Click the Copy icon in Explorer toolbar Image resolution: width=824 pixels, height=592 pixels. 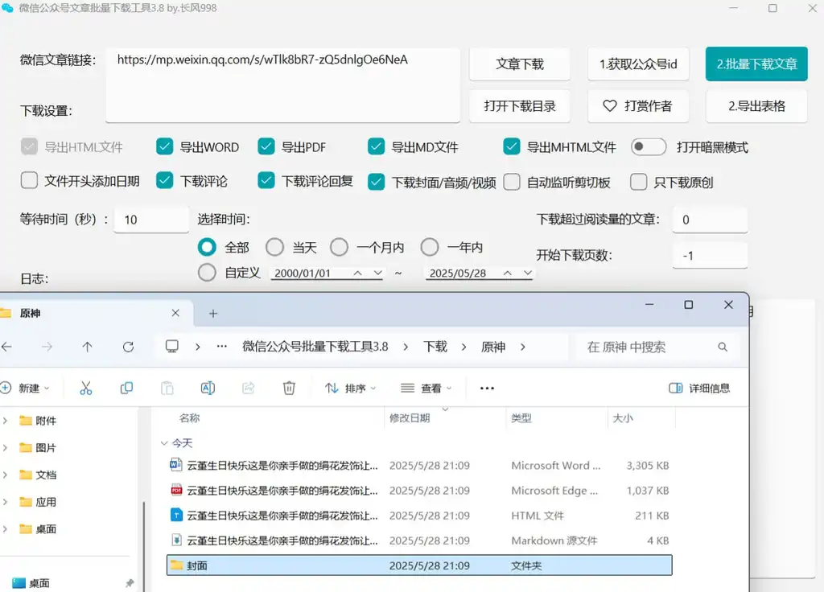point(126,388)
